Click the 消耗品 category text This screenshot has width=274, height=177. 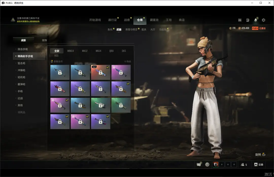pyautogui.click(x=21, y=112)
